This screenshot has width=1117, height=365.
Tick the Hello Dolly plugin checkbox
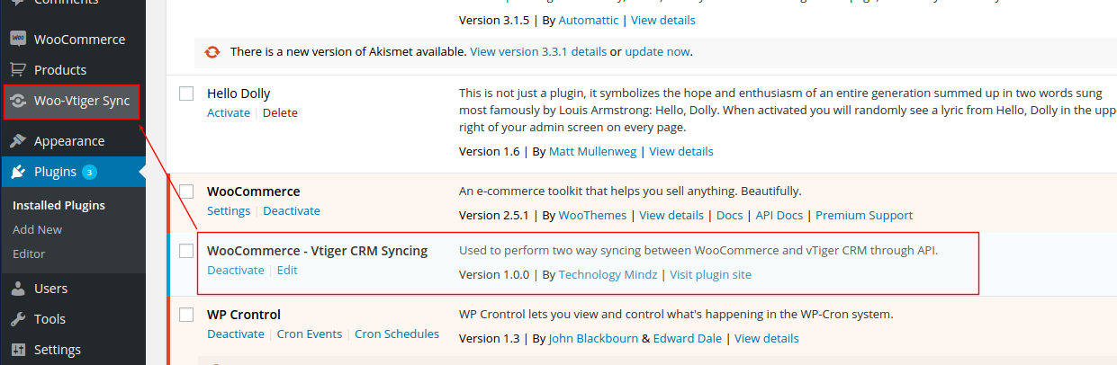pyautogui.click(x=186, y=93)
